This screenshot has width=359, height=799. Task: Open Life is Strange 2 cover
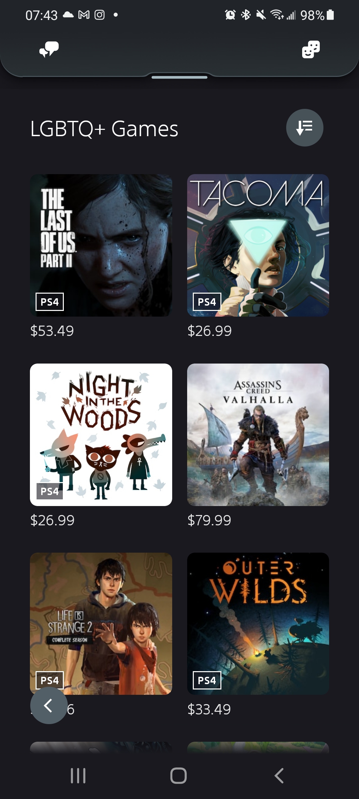[x=101, y=624]
